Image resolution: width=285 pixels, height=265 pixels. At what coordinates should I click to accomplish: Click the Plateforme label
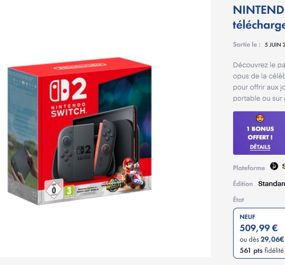coord(249,168)
